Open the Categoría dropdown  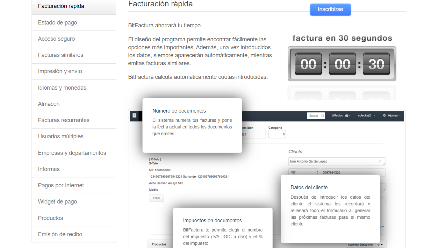(x=277, y=134)
